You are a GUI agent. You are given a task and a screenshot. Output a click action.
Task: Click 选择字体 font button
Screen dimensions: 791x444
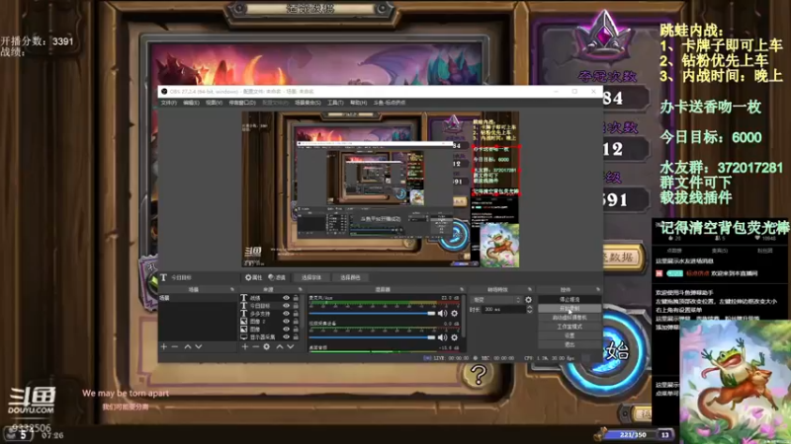point(311,277)
